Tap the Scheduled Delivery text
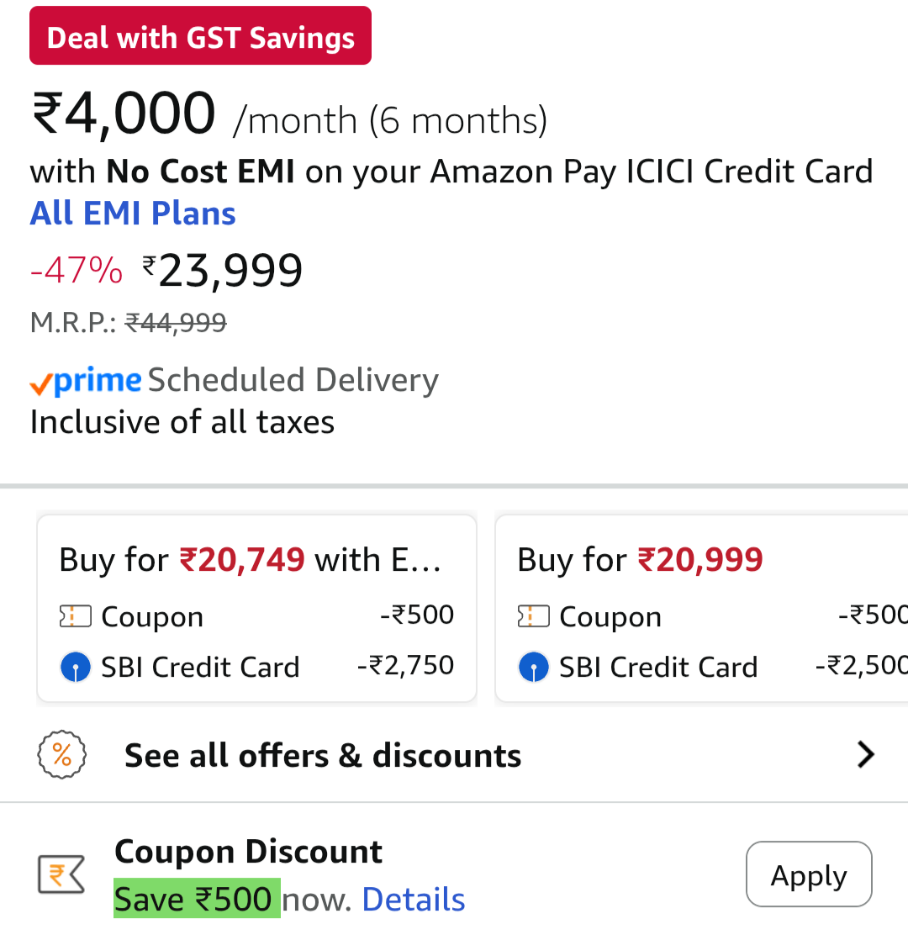The width and height of the screenshot is (908, 940). click(x=293, y=380)
